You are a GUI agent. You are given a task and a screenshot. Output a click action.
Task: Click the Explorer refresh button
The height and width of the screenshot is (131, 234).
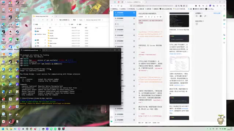tap(47, 20)
